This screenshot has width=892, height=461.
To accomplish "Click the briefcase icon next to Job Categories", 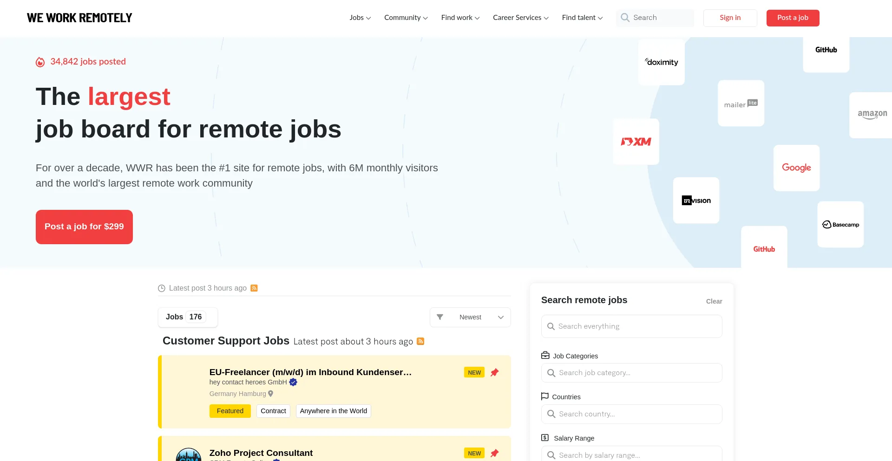I will click(544, 355).
